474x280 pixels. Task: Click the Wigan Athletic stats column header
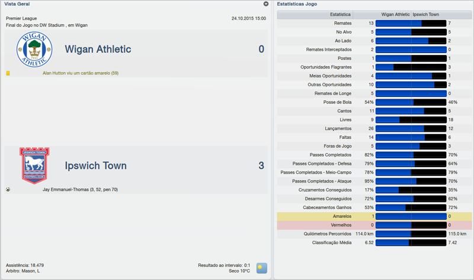pos(395,14)
